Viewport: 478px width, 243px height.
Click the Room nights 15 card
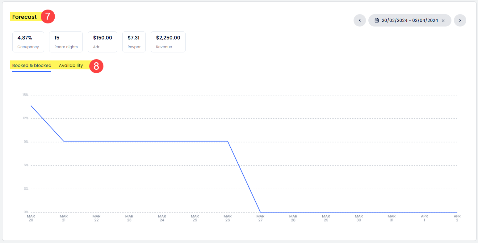pyautogui.click(x=66, y=42)
